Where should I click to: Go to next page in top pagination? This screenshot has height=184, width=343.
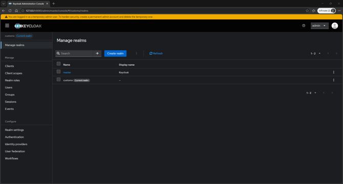coord(336,54)
